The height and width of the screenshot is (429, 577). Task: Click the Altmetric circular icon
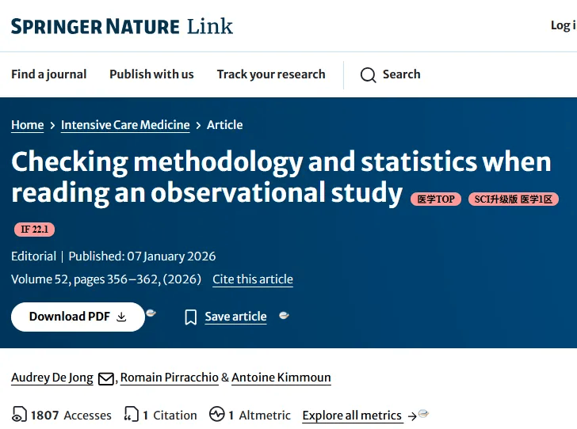(x=217, y=415)
